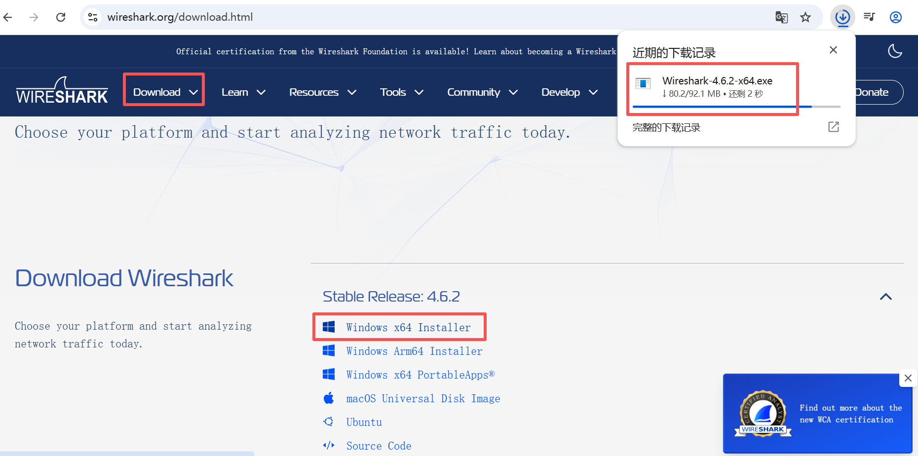Expand the Download menu chevron
The width and height of the screenshot is (918, 456).
pos(193,92)
